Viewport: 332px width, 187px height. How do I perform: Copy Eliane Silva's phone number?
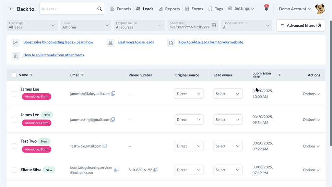(x=155, y=170)
